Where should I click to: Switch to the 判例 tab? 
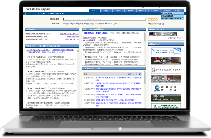click(x=106, y=11)
